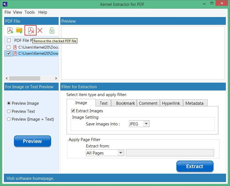The image size is (230, 186).
Task: Open the Tools menu
Action: [30, 12]
